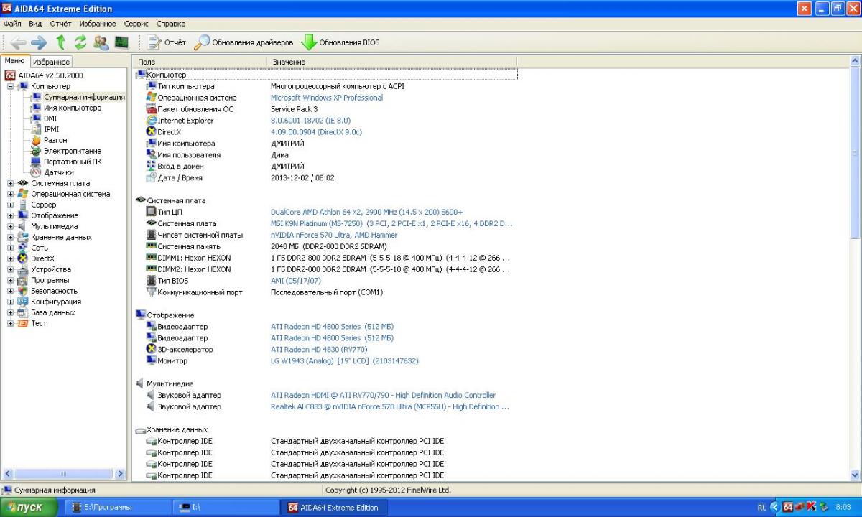Screen dimensions: 862x517
Task: Select the Имя компьютера tree icon
Action: coord(36,108)
